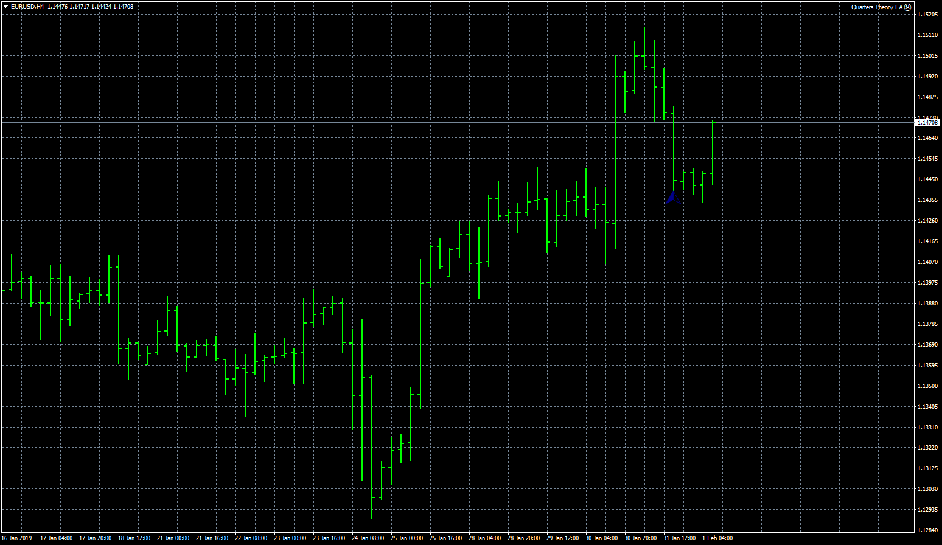
Task: Click the 25 Jan 16:00 time label
Action: point(445,538)
